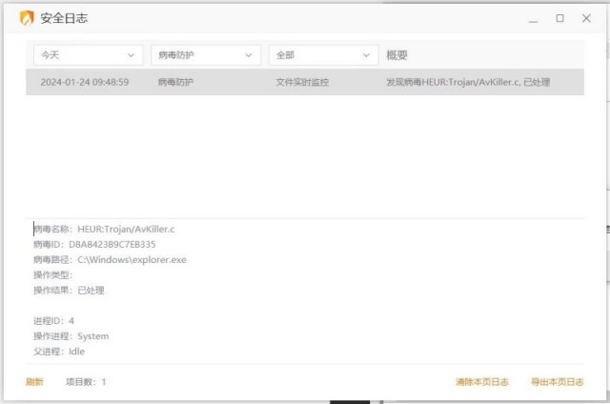Open the 全部 filter dropdown
Image resolution: width=610 pixels, height=404 pixels.
[x=324, y=55]
